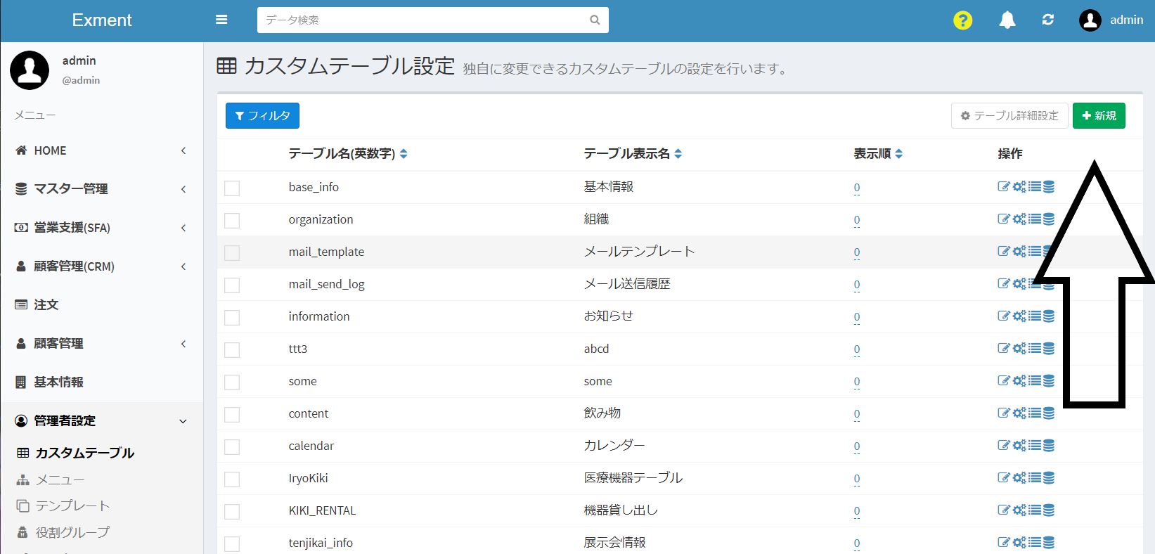This screenshot has width=1155, height=554.
Task: Expand the 顧客管理 menu
Action: coord(102,344)
